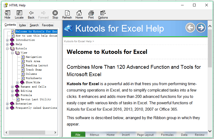Open the Home page icon
This screenshot has height=139, width=214.
(79, 13)
